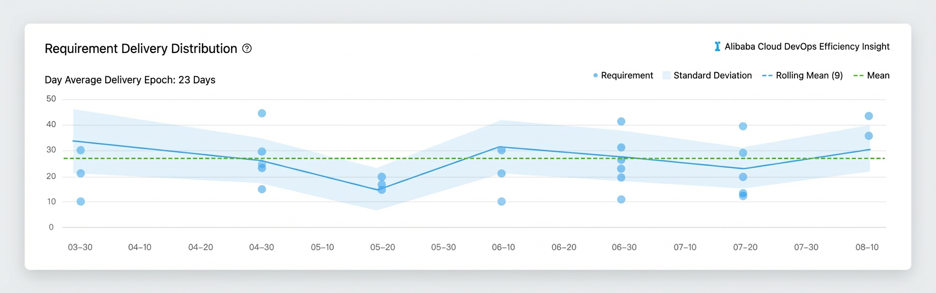Select the highest data point at 04-30
The width and height of the screenshot is (936, 293).
(261, 113)
